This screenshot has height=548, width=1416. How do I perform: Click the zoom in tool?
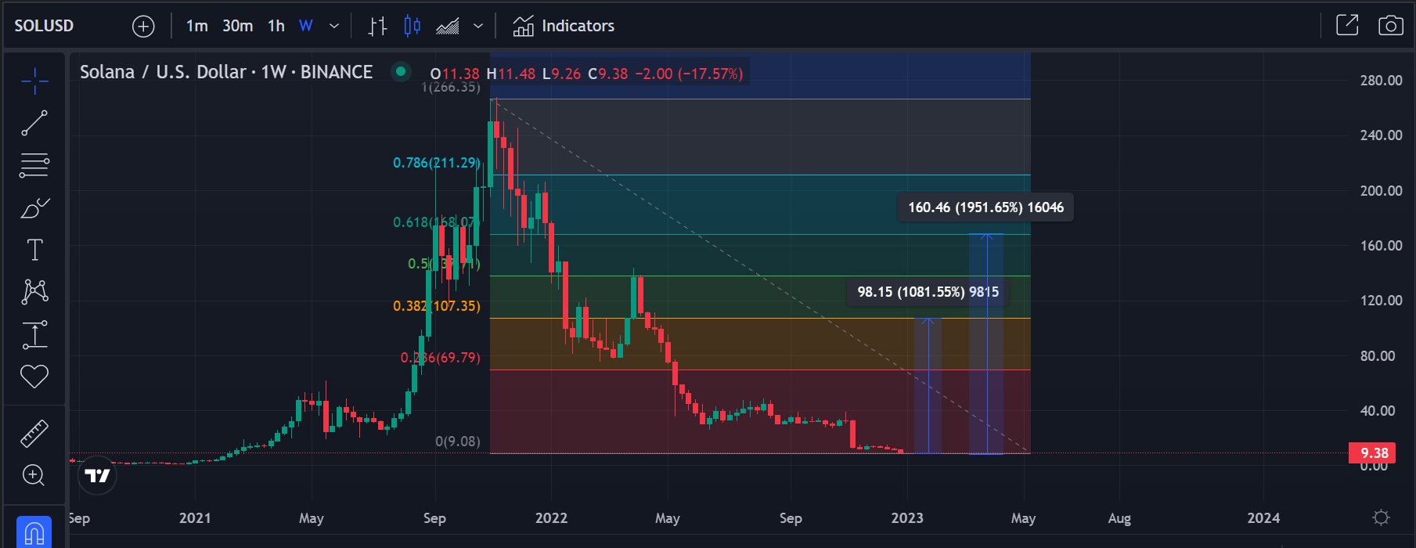[34, 475]
